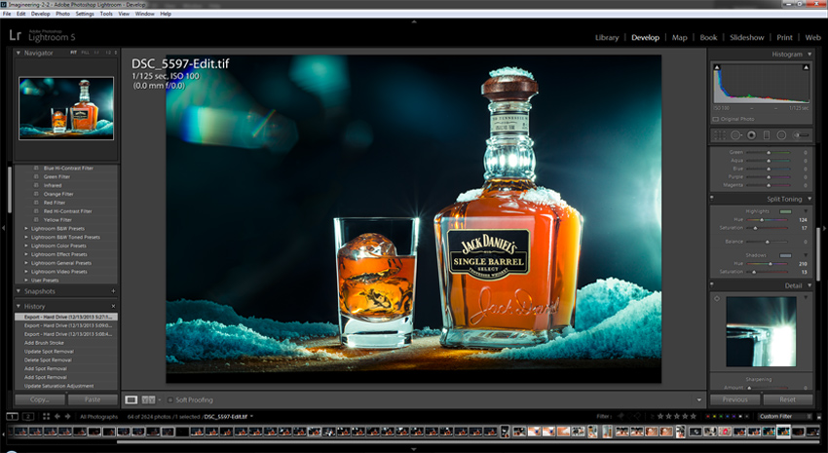Click the Copy... button
The height and width of the screenshot is (453, 828).
40,399
